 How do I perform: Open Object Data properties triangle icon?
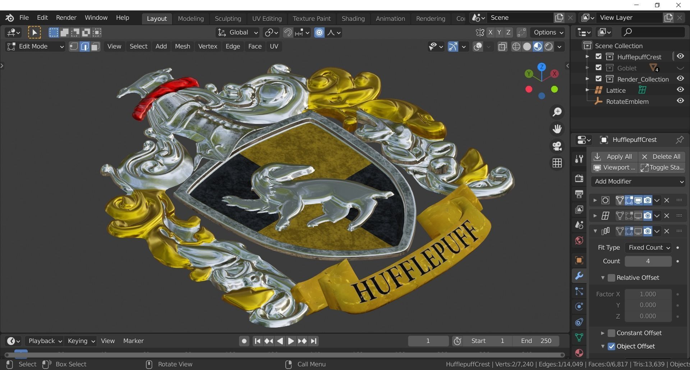coord(579,337)
